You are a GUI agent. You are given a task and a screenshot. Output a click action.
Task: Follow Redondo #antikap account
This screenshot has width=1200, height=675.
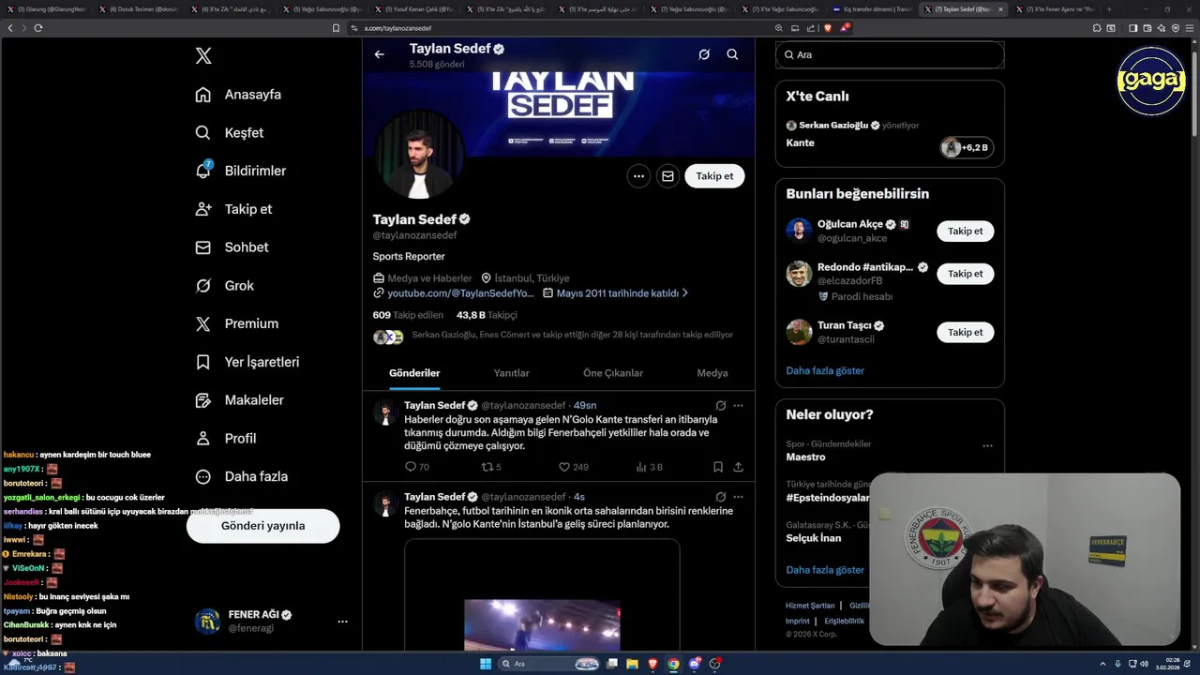tap(965, 274)
